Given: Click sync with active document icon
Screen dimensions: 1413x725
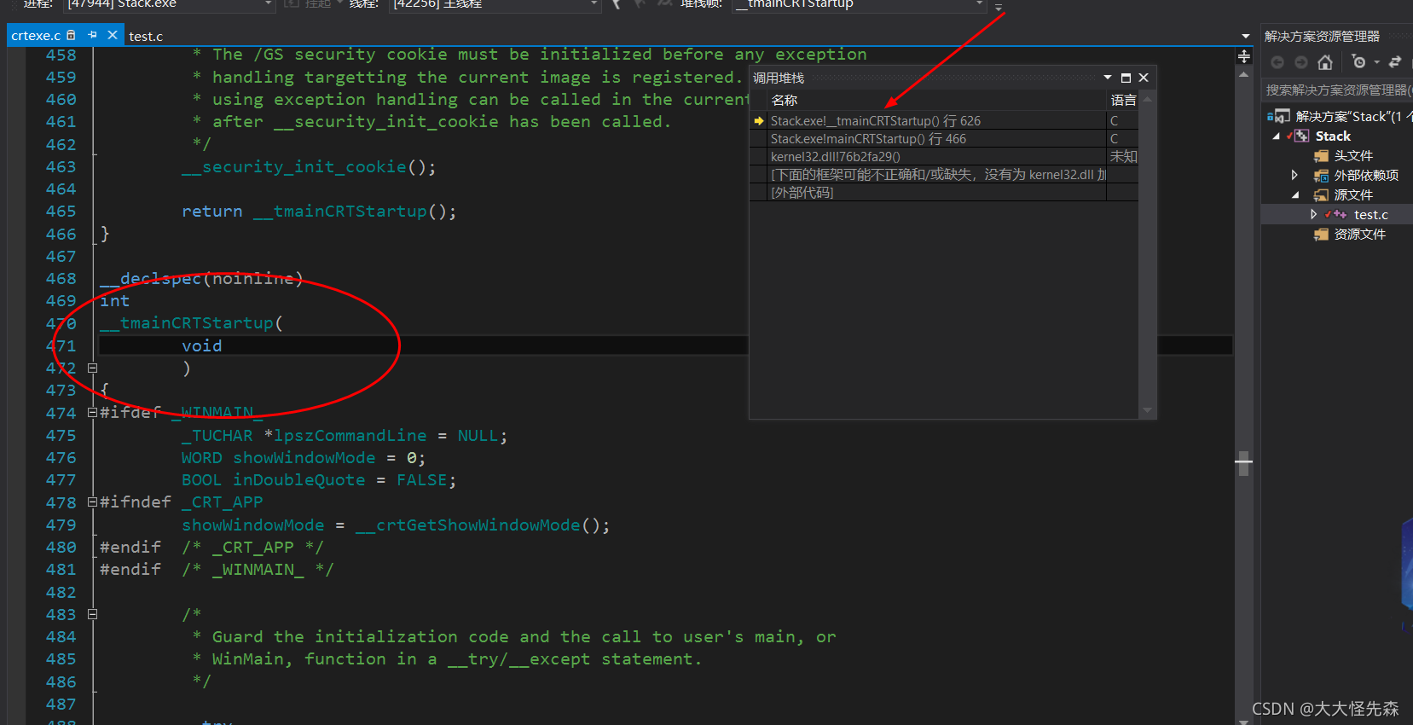Looking at the screenshot, I should pos(1395,62).
